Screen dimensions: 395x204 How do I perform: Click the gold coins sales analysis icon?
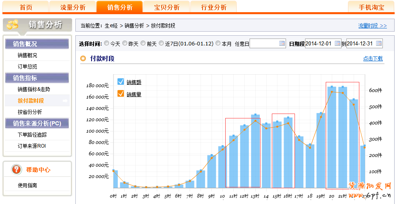(13, 25)
